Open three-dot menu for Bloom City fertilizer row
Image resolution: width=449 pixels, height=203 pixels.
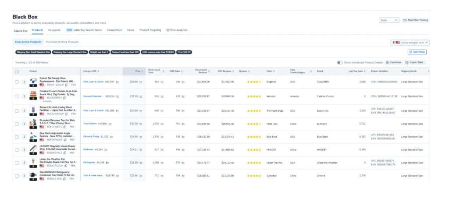[24, 111]
